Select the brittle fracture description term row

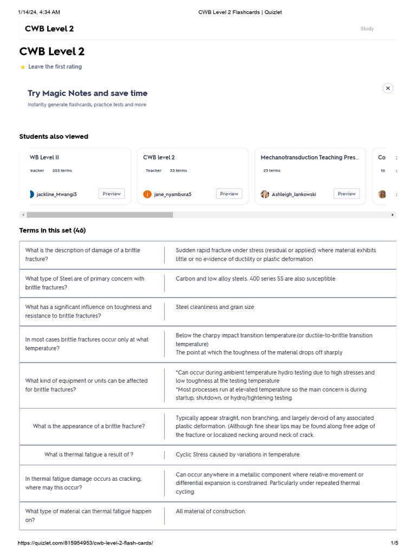pos(207,255)
